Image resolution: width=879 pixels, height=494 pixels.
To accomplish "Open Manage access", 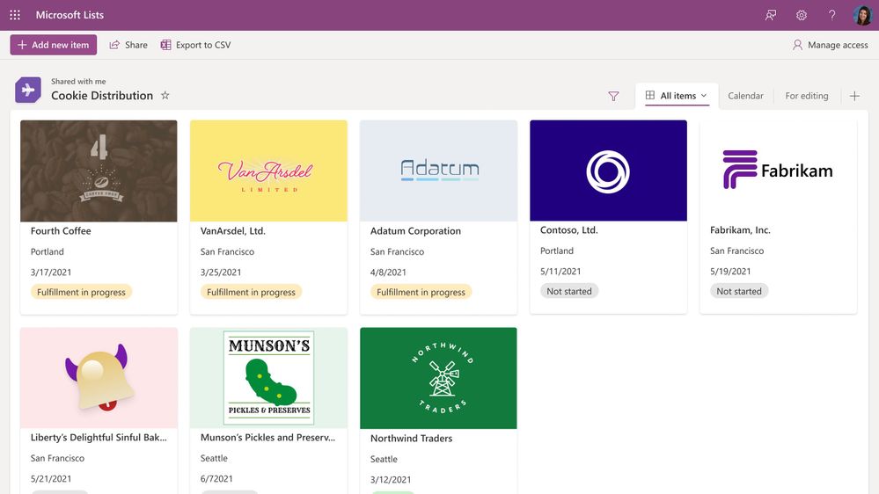I will (x=830, y=45).
